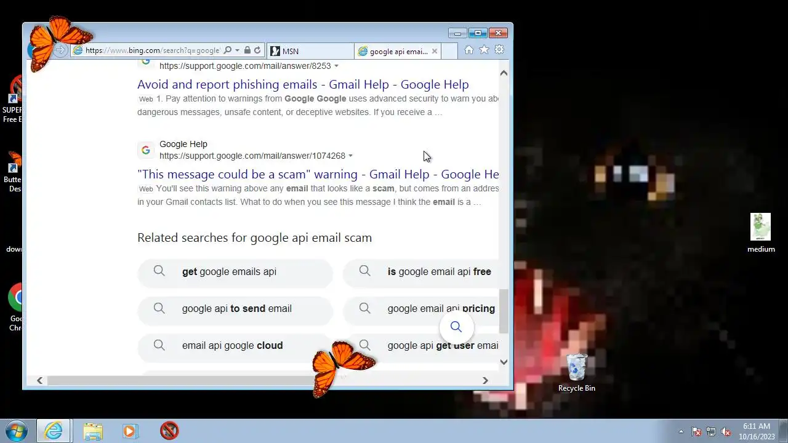Screen dimensions: 788x443
Task: Click the forward navigation arrow in Internet Explorer
Action: click(60, 50)
